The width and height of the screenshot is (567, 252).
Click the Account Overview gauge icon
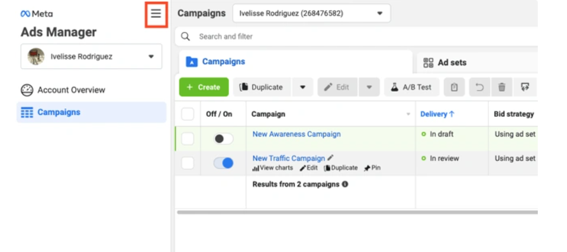click(27, 90)
